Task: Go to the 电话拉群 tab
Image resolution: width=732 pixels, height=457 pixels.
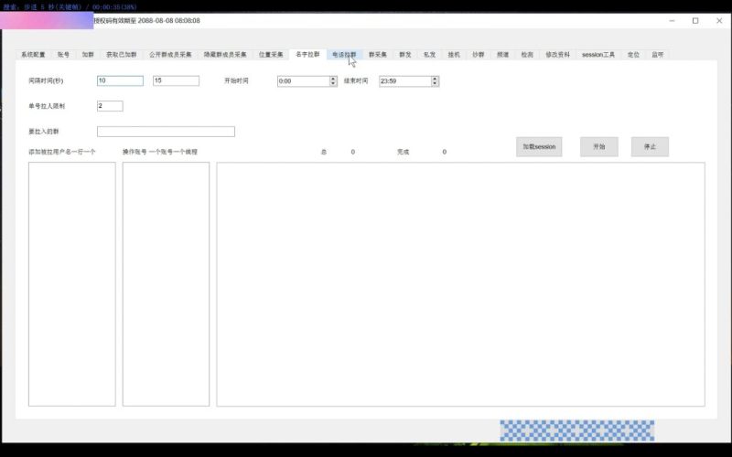Action: [344, 55]
